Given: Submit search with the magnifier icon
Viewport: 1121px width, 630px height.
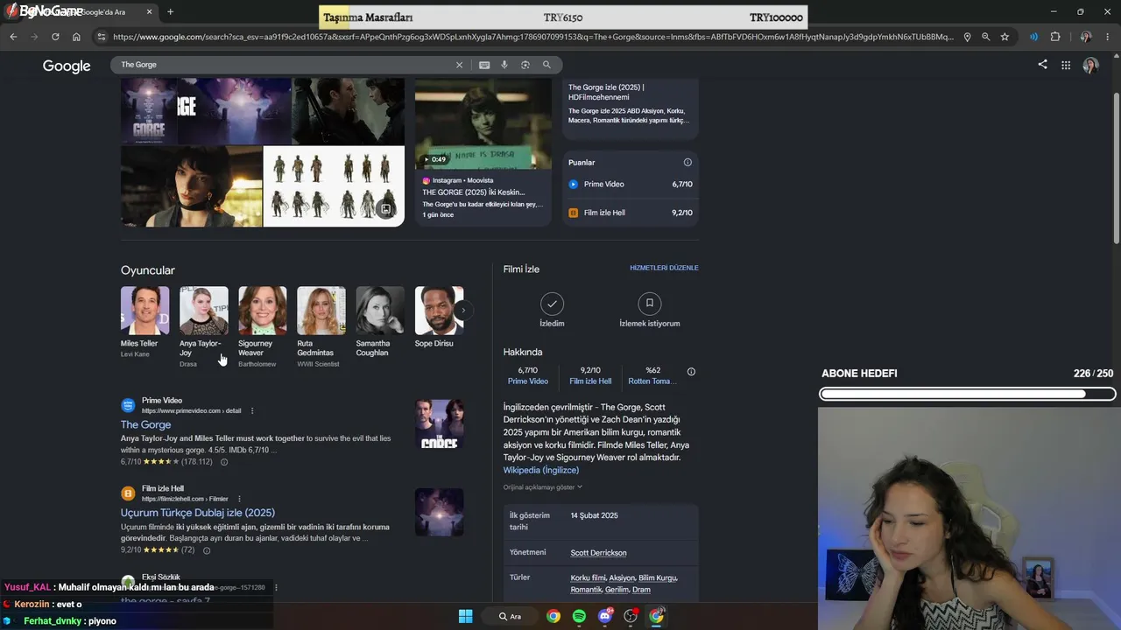Looking at the screenshot, I should point(546,65).
